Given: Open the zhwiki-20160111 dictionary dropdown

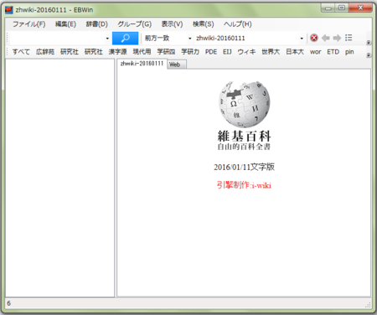Looking at the screenshot, I should [x=302, y=39].
